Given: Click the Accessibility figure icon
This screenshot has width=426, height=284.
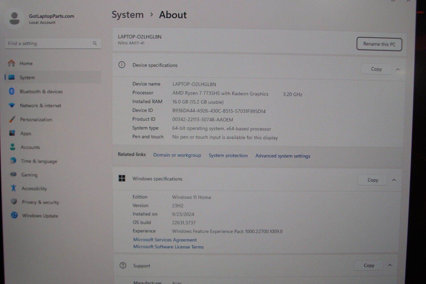Looking at the screenshot, I should [14, 188].
